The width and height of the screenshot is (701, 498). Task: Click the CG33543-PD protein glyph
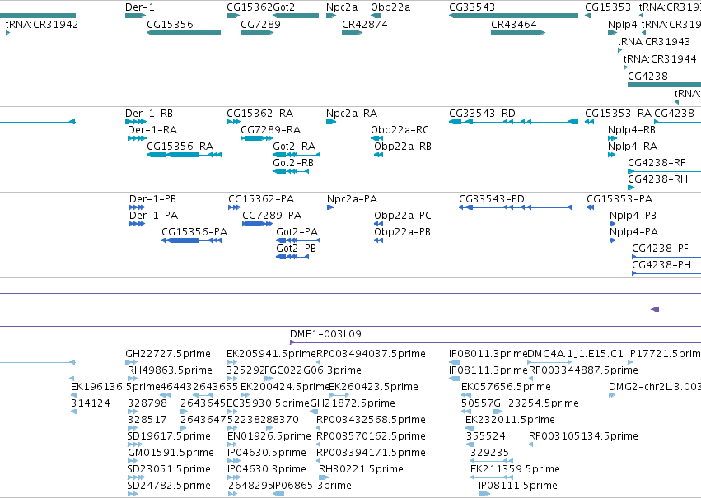coord(516,207)
